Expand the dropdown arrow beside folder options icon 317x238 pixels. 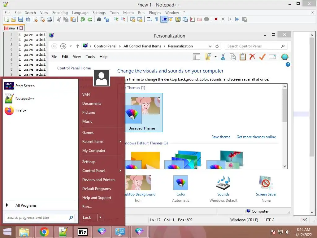tap(215, 57)
